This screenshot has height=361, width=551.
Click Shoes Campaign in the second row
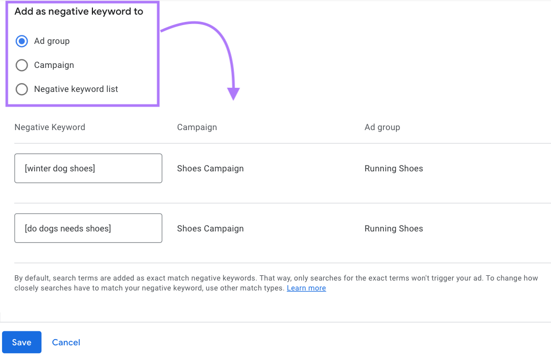pos(210,228)
